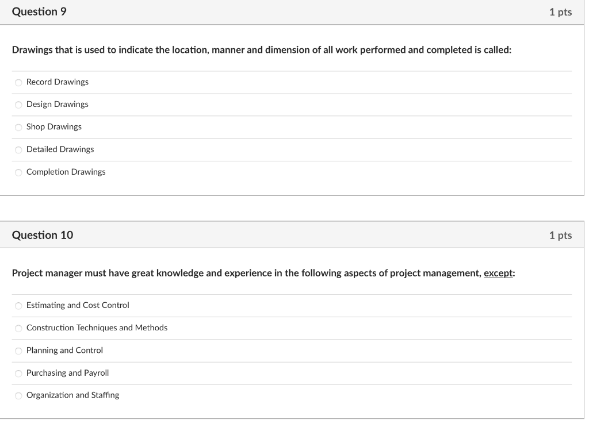The height and width of the screenshot is (443, 589).
Task: Click the Question 9 prompt text
Action: pos(262,50)
